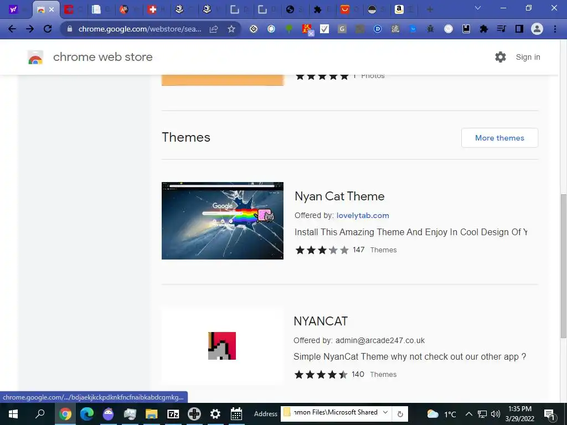
Task: Switch to the Amazon tab
Action: click(x=399, y=9)
